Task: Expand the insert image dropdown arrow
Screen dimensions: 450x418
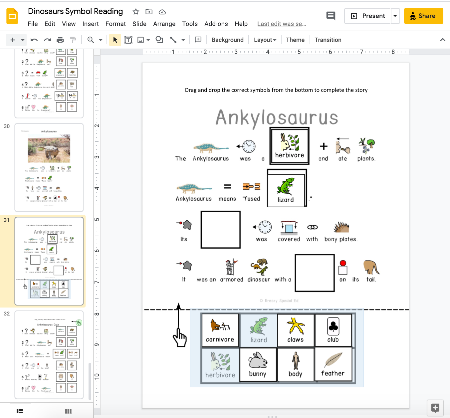Action: (148, 40)
